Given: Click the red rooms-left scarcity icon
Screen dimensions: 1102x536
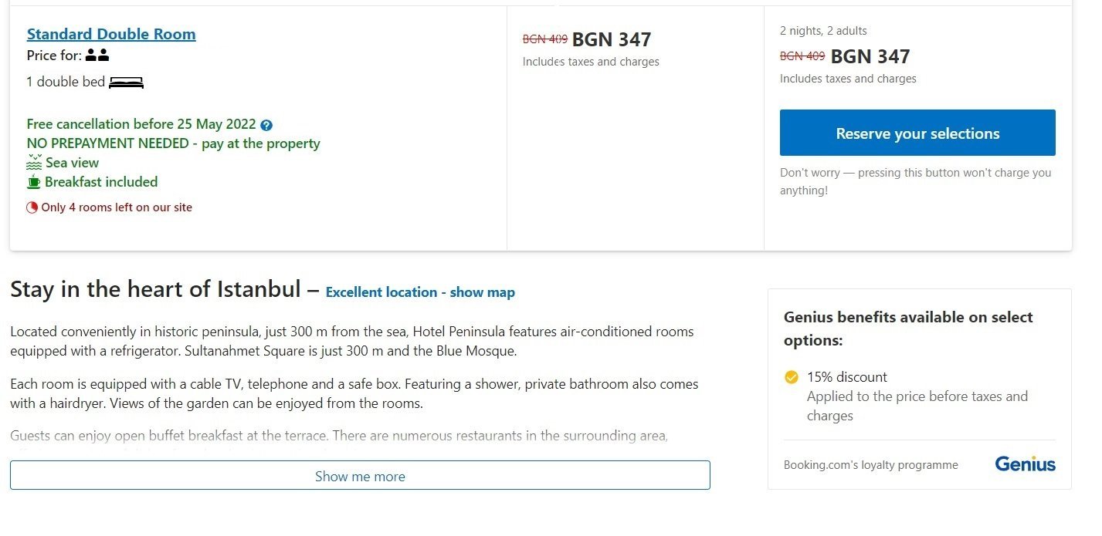Looking at the screenshot, I should 32,207.
